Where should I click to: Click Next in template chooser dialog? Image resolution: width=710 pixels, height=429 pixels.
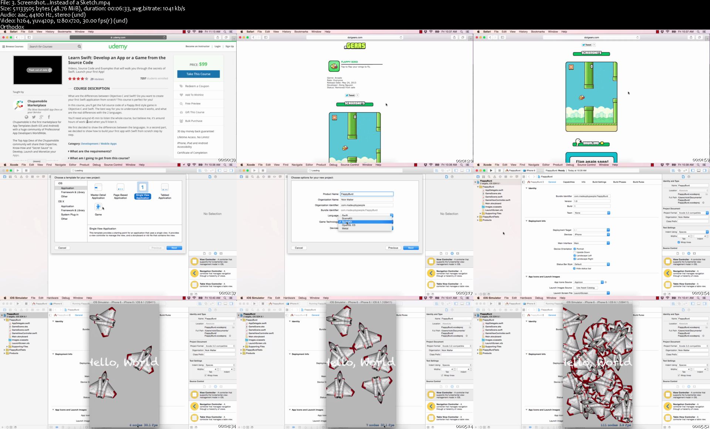[174, 248]
